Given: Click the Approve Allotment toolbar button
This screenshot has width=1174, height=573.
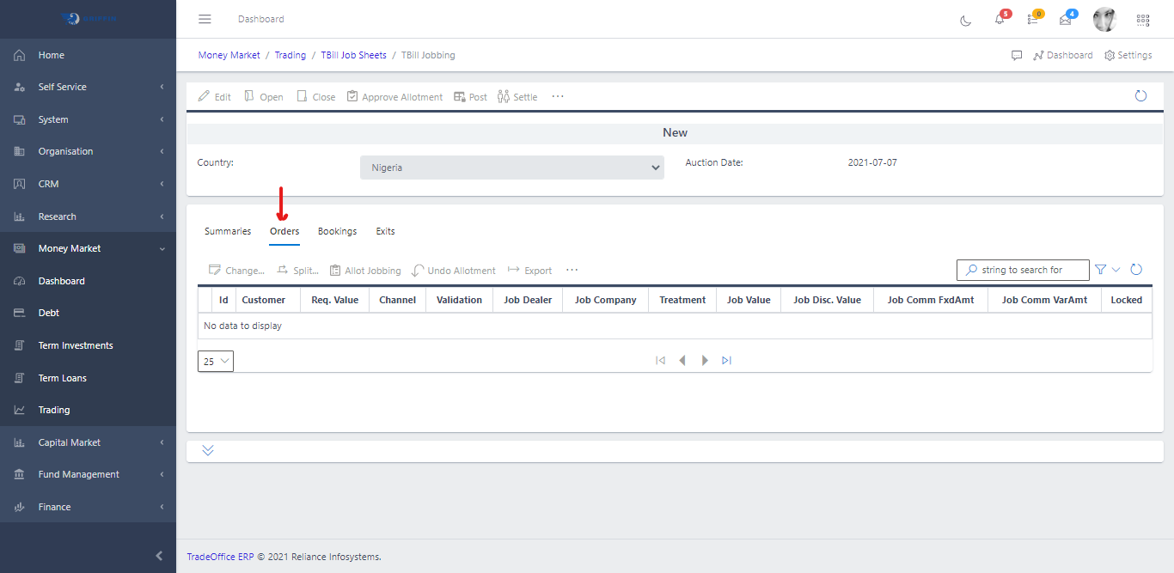Looking at the screenshot, I should pos(394,97).
